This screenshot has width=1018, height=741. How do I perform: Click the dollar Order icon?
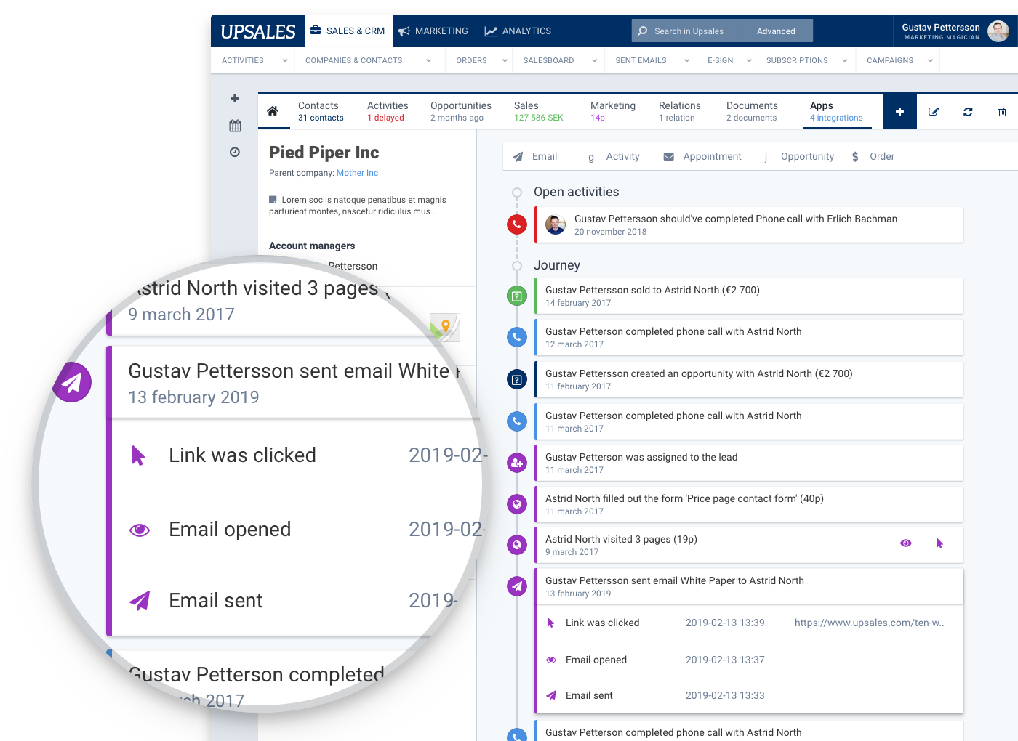click(x=855, y=156)
